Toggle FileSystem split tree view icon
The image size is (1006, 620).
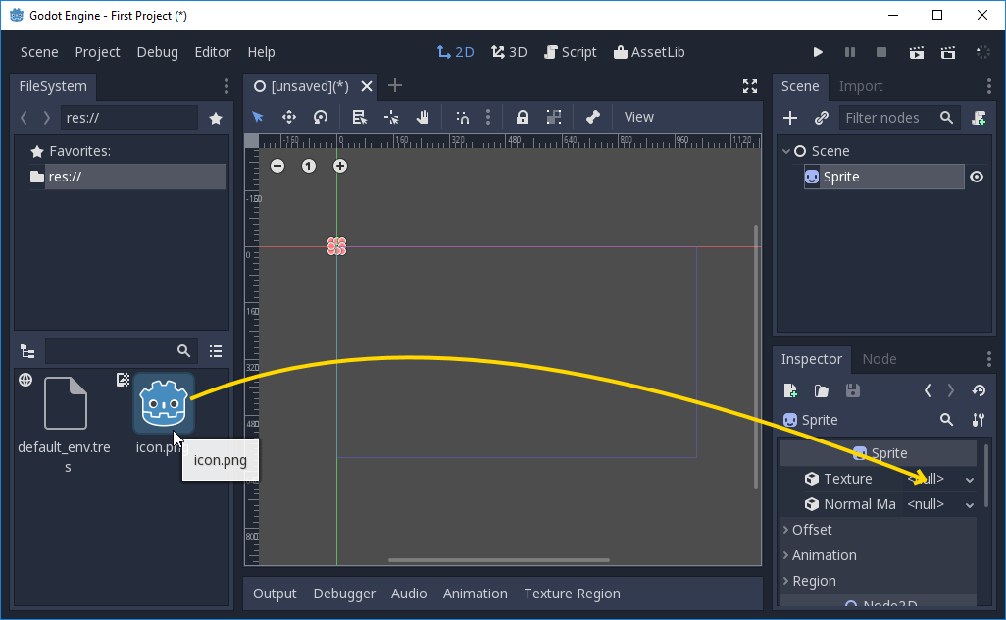(27, 351)
